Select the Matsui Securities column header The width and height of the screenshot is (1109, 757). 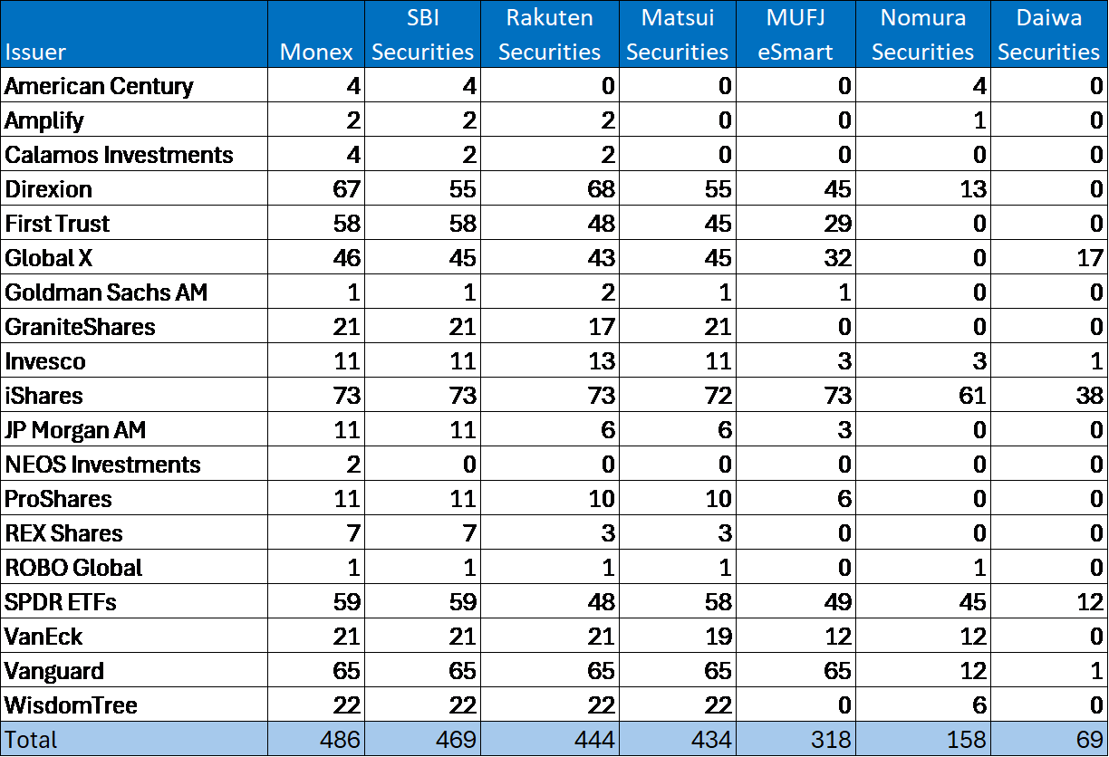coord(677,34)
